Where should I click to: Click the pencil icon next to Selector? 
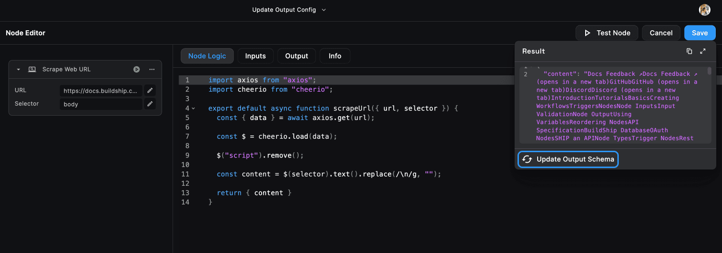(150, 104)
